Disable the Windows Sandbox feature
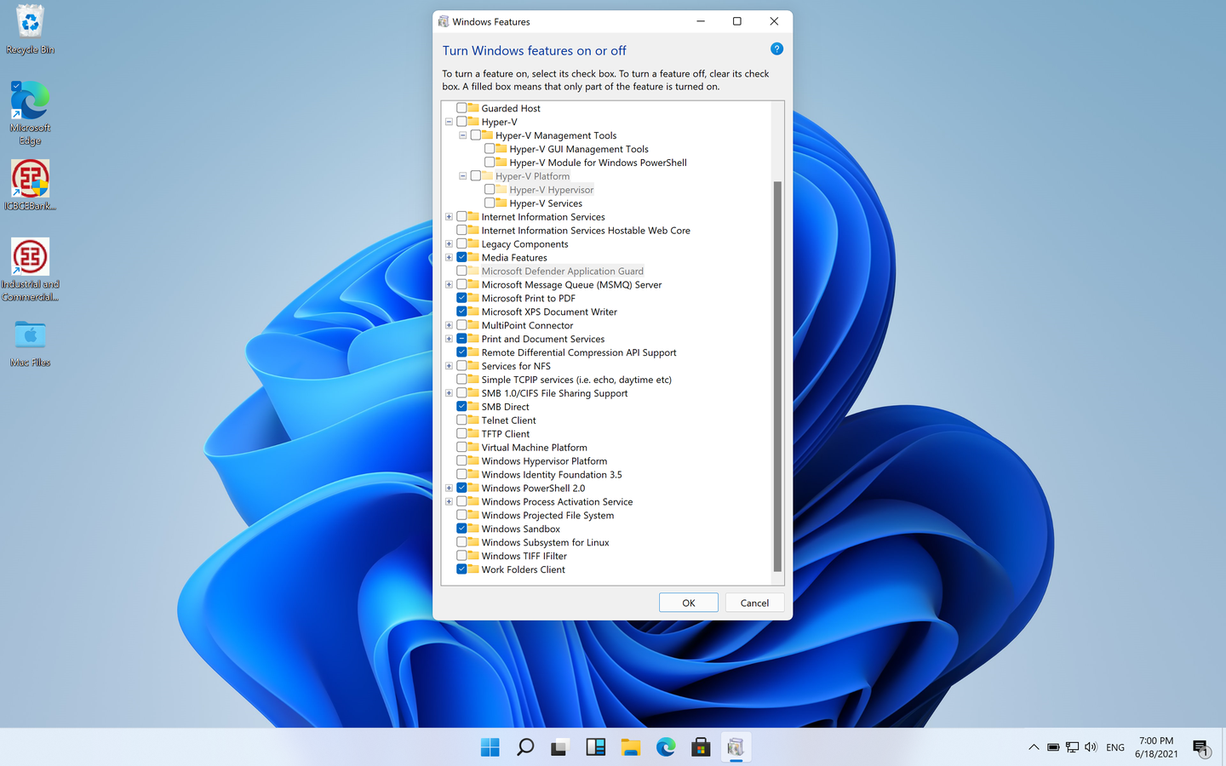Viewport: 1226px width, 766px height. click(x=461, y=528)
